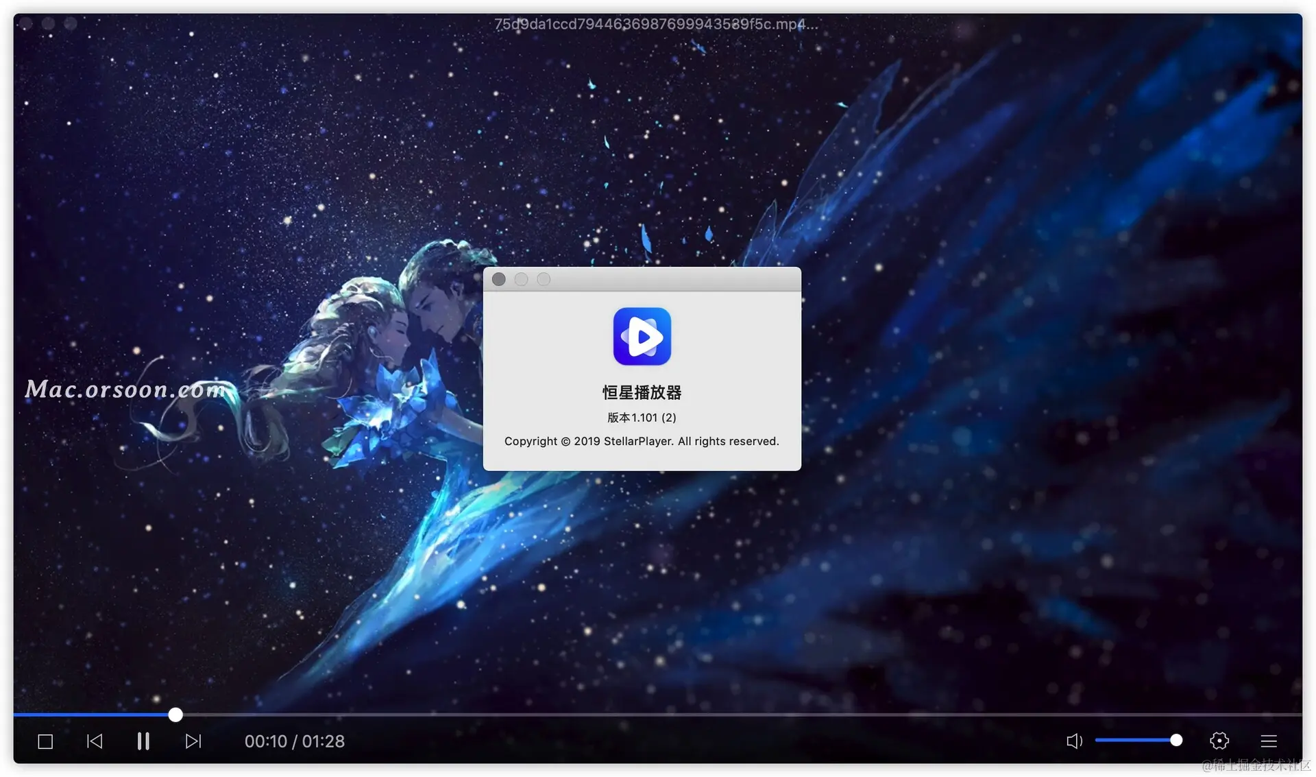Open the settings gear icon
Viewport: 1316px width, 777px height.
tap(1219, 741)
